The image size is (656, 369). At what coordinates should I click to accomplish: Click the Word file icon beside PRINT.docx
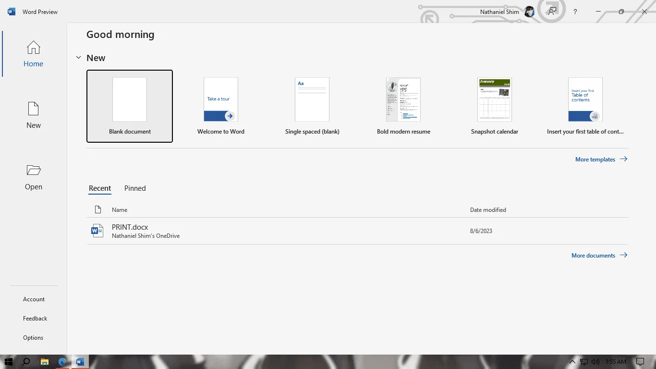[x=97, y=231]
